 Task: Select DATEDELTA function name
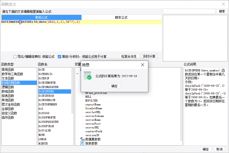pyautogui.click(x=55, y=74)
